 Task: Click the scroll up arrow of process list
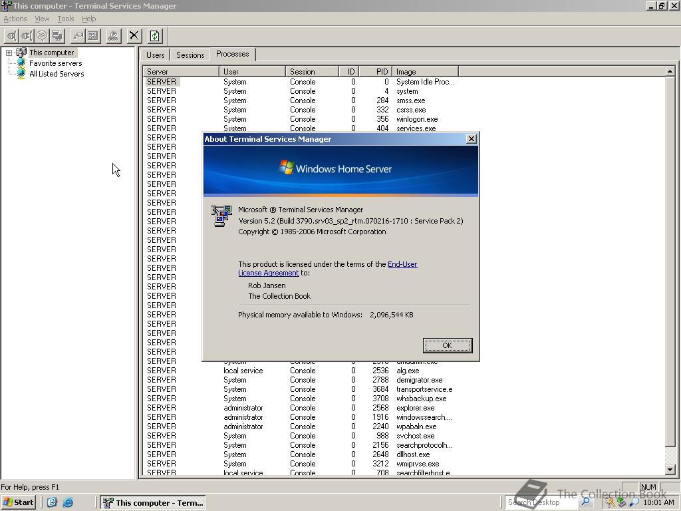click(670, 71)
